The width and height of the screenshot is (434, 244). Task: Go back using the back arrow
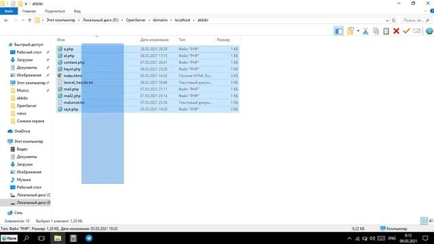pyautogui.click(x=6, y=20)
